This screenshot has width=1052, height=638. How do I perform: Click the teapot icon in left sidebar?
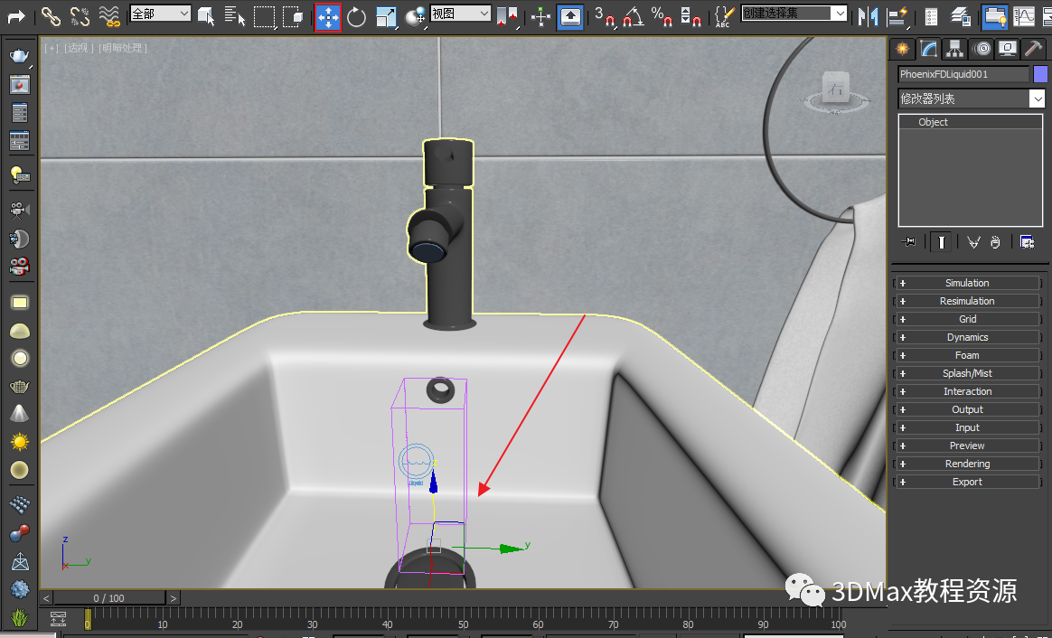pyautogui.click(x=19, y=56)
